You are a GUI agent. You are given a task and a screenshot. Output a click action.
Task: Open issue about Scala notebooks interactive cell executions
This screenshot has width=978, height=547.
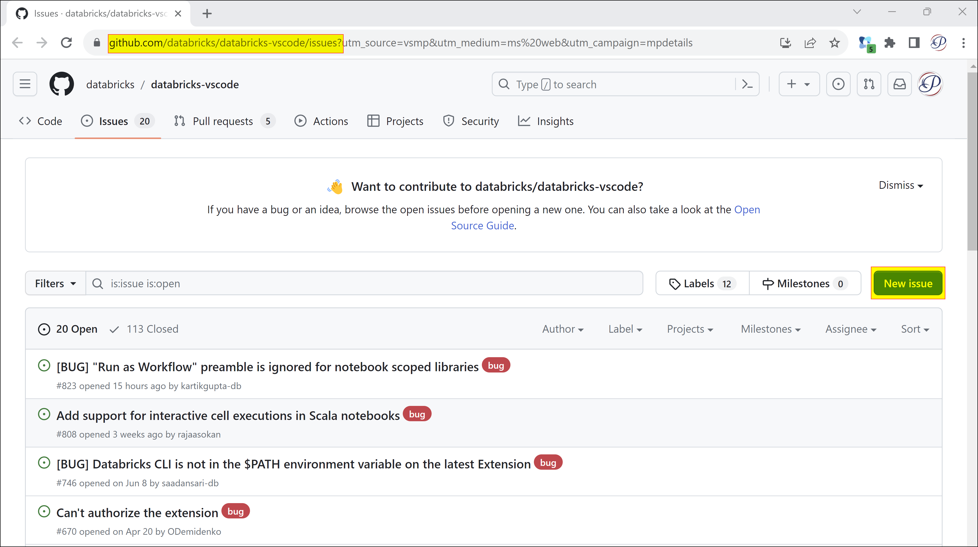click(x=228, y=415)
